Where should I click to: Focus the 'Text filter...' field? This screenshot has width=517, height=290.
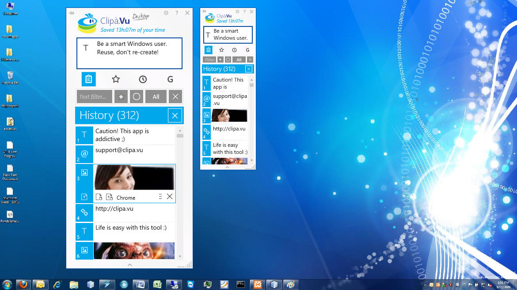[94, 97]
